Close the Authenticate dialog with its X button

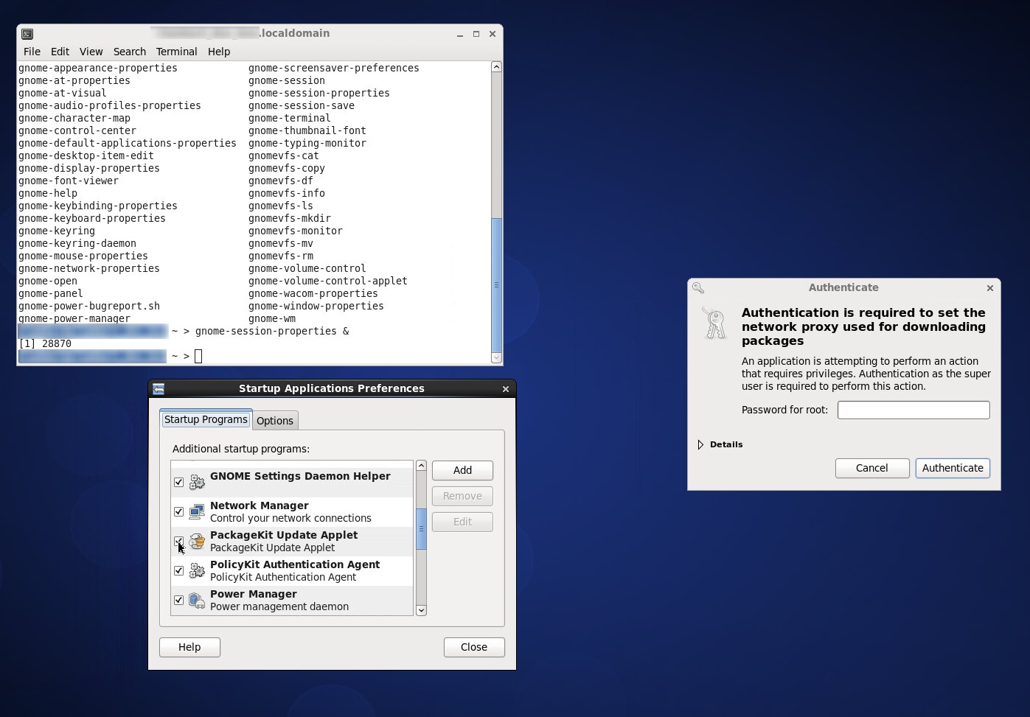point(990,288)
